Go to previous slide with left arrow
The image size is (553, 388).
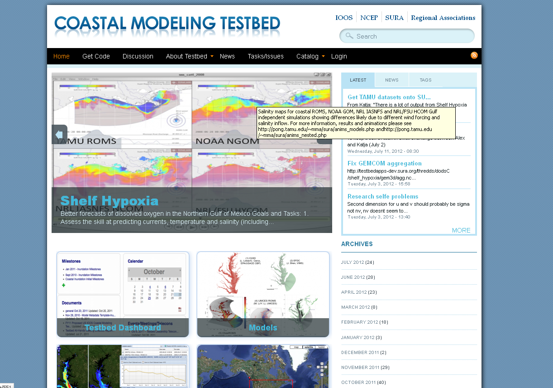59,135
